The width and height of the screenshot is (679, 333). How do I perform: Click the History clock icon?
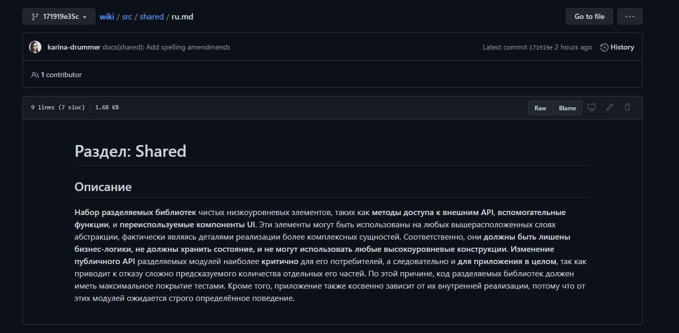(x=605, y=47)
